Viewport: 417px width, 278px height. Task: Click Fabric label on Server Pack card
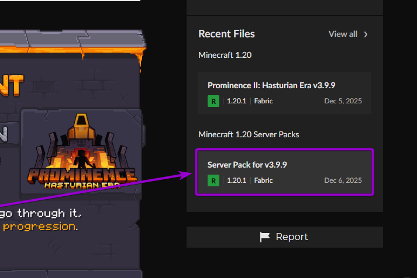[263, 180]
